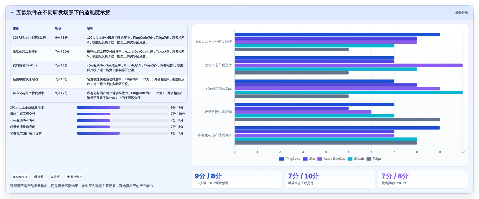The image size is (479, 199).
Task: Click chart axis label 轻量敏捷快速启动
Action: coord(218,112)
